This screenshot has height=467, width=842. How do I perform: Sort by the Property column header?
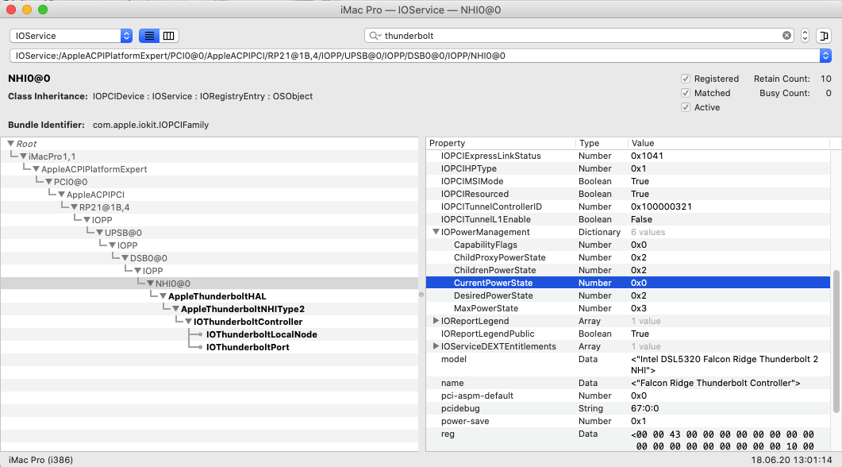tap(500, 143)
